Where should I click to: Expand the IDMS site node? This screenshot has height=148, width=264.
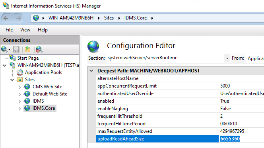click(20, 101)
